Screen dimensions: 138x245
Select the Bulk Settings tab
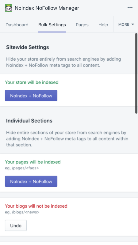52,25
